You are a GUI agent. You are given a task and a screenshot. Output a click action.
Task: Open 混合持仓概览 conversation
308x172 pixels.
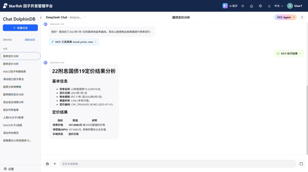(20, 133)
